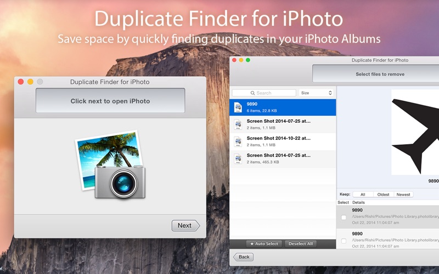Click the magnifier icon in Search field
439x274 pixels.
coord(252,93)
